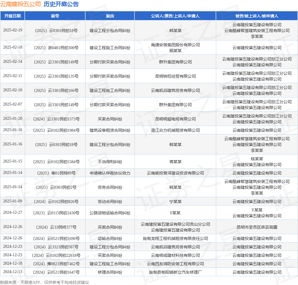
Task: Click the date 2025-02-10
Action: tap(13, 90)
